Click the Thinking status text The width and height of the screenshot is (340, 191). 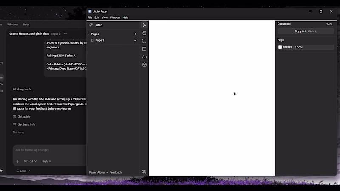tap(18, 132)
